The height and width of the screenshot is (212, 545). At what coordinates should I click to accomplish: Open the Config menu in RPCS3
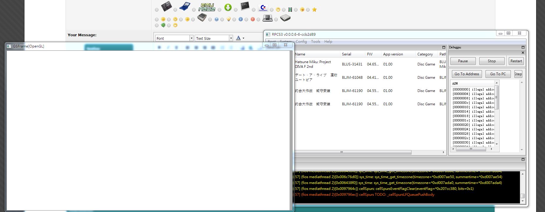click(x=301, y=42)
